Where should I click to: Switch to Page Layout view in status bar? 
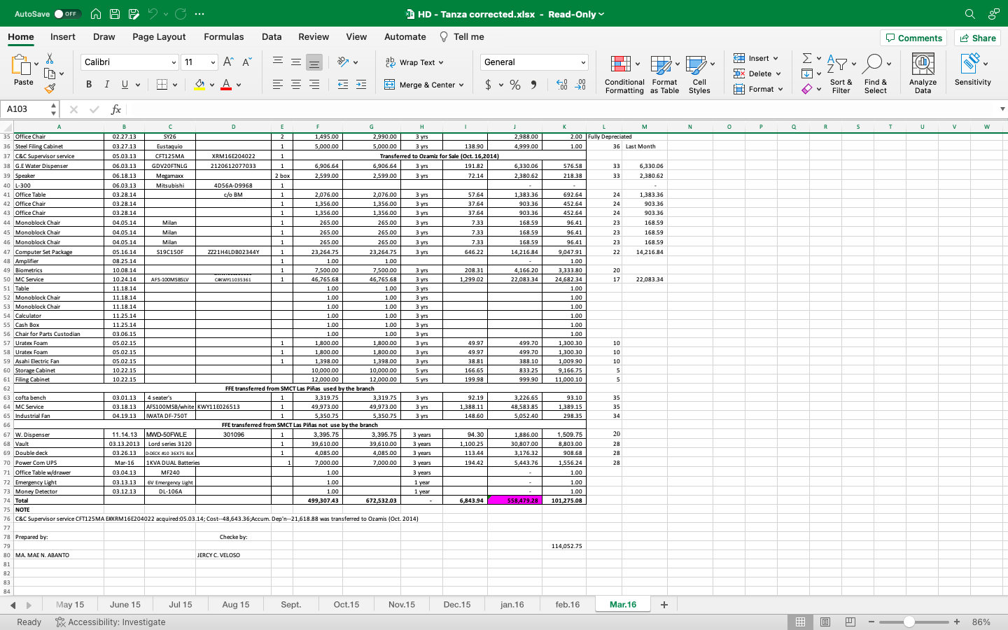825,622
